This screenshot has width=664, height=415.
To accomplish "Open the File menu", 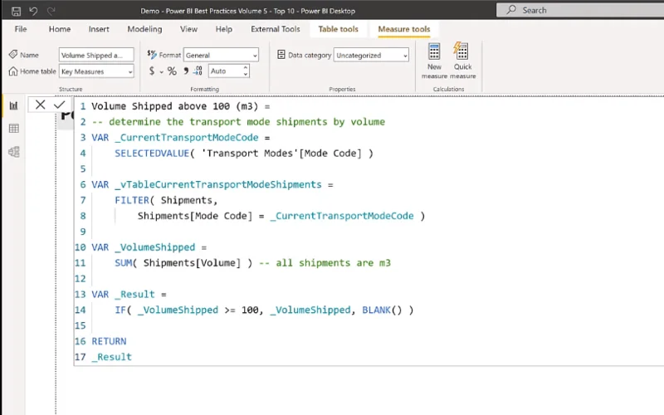I will point(20,29).
